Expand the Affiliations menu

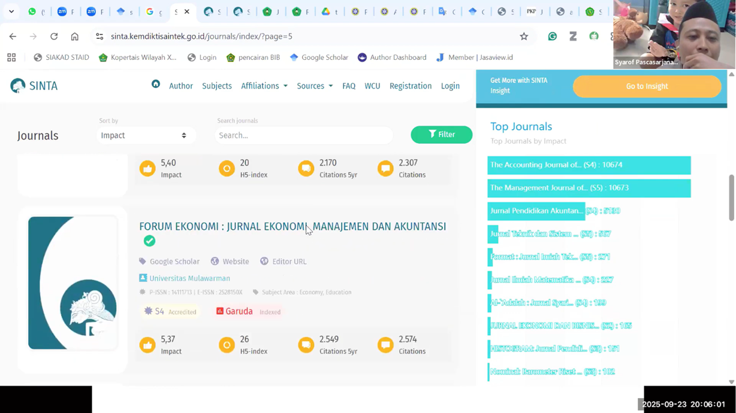[x=264, y=86]
